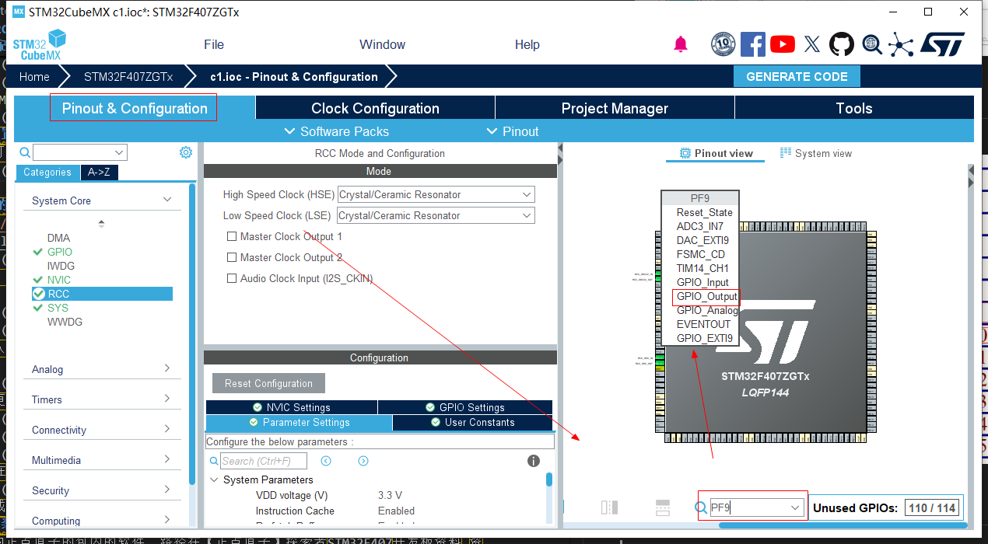Open the File menu
Image resolution: width=988 pixels, height=544 pixels.
click(214, 44)
